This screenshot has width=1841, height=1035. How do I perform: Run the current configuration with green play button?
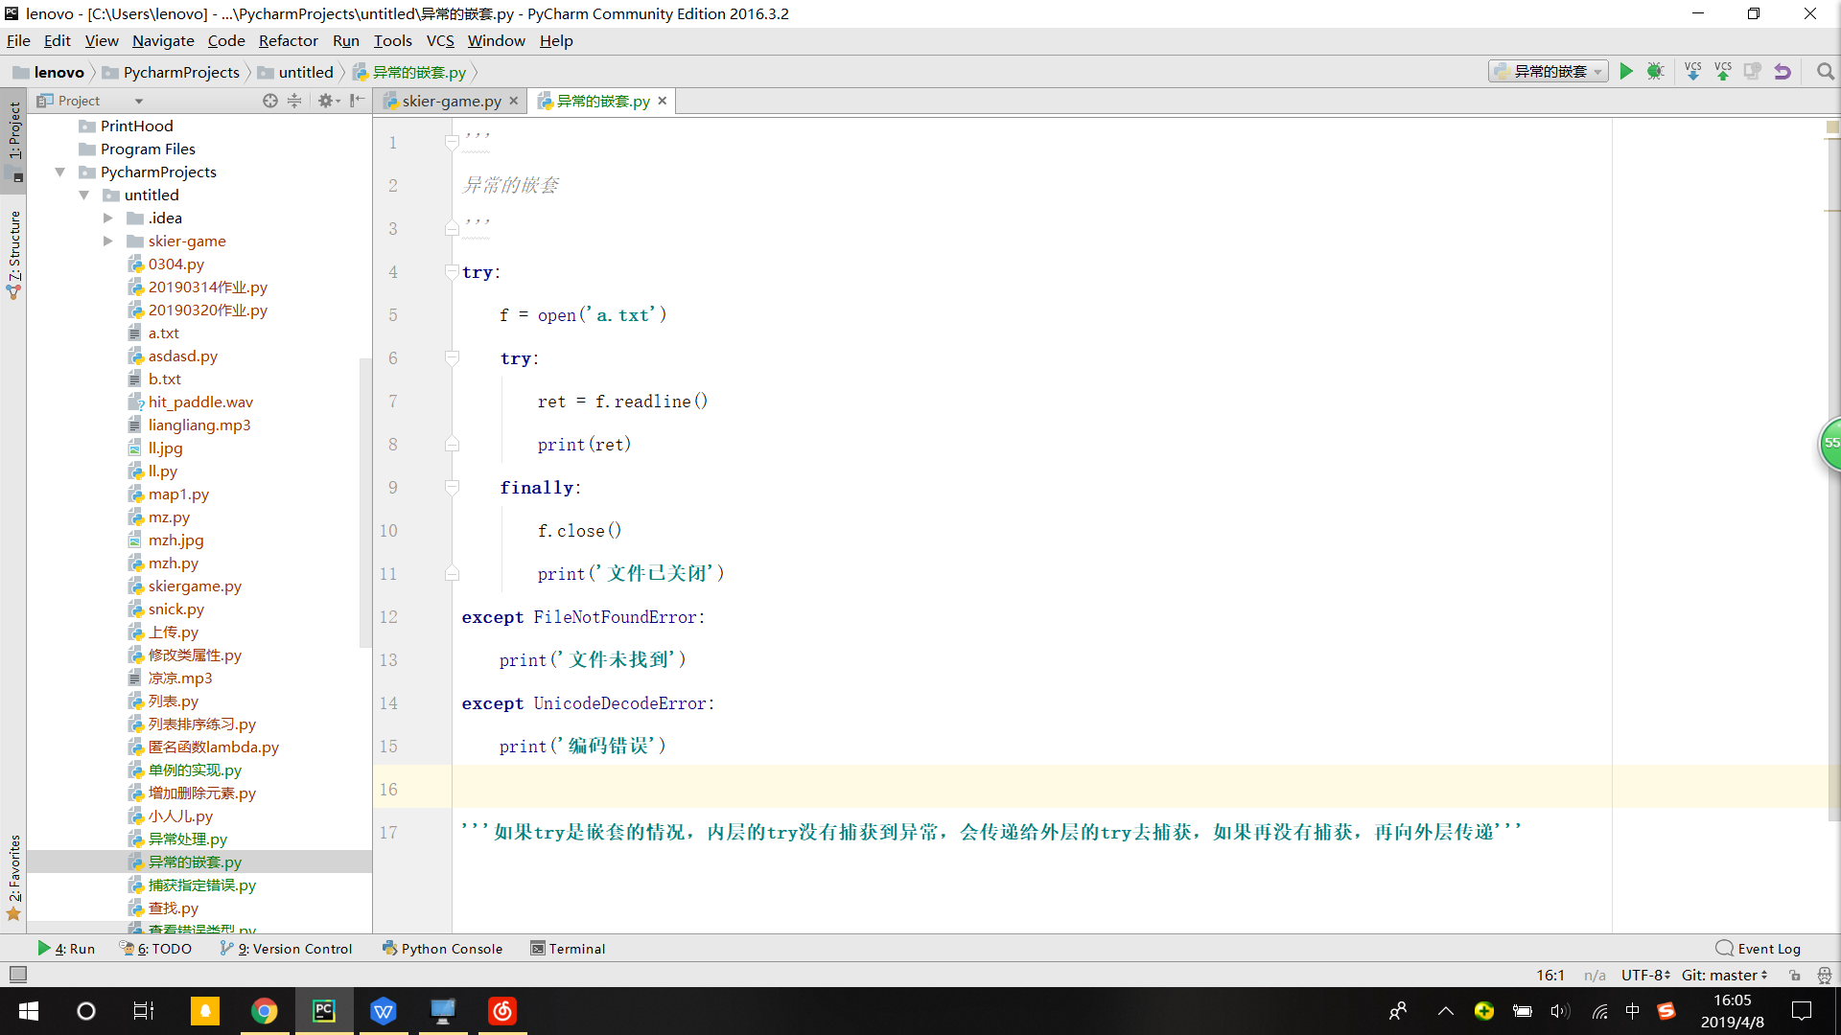pos(1626,71)
